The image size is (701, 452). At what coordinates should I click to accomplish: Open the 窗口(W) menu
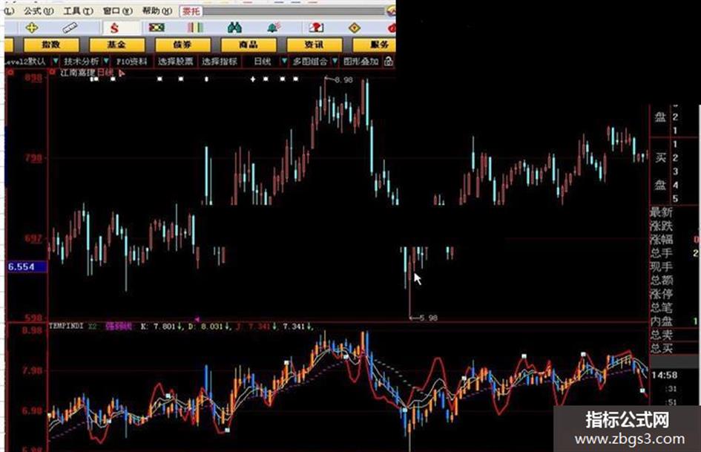[x=118, y=10]
